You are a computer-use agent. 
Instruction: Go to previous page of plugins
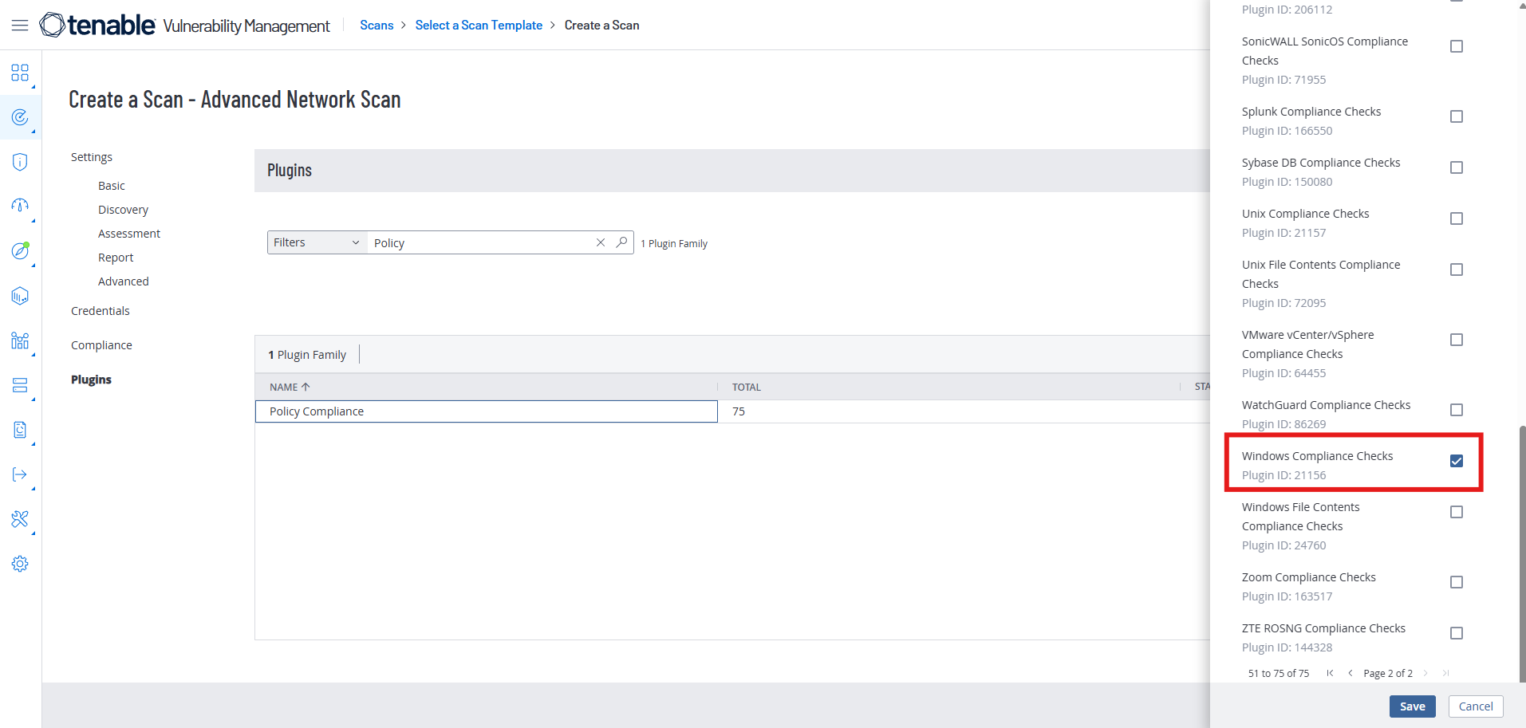point(1350,673)
